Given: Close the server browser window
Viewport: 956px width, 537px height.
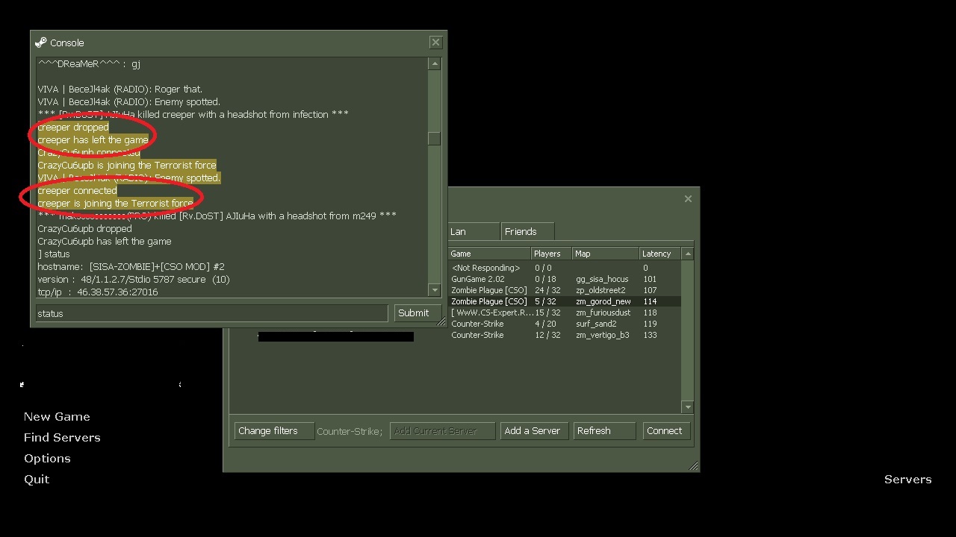Looking at the screenshot, I should tap(688, 198).
